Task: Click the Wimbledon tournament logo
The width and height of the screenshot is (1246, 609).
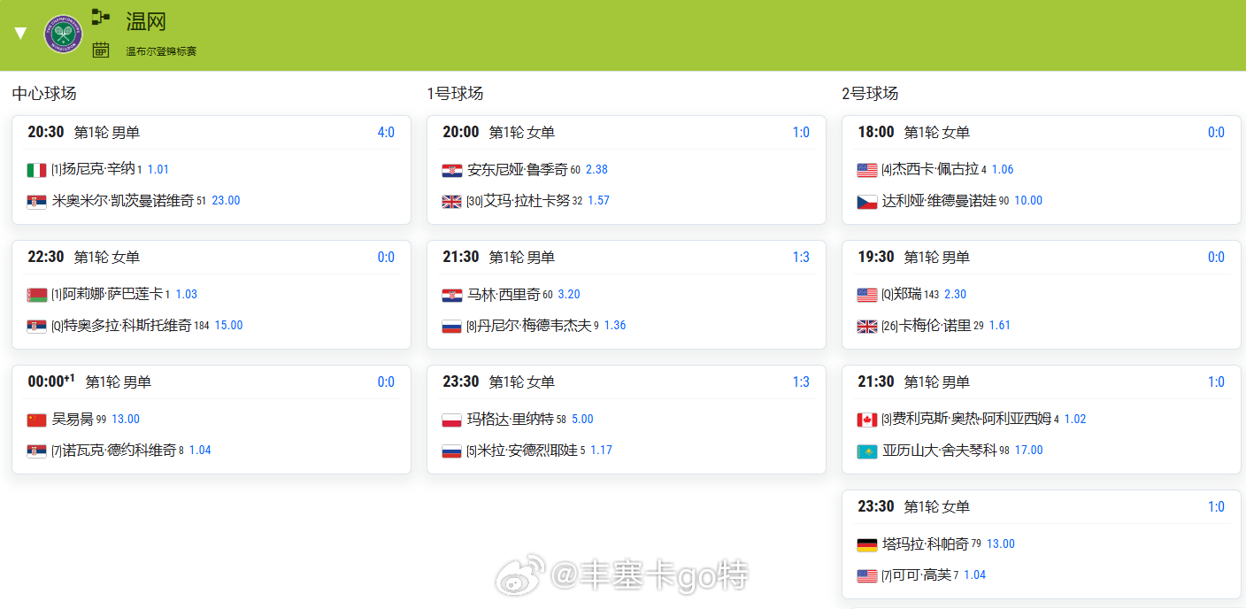Action: tap(63, 34)
